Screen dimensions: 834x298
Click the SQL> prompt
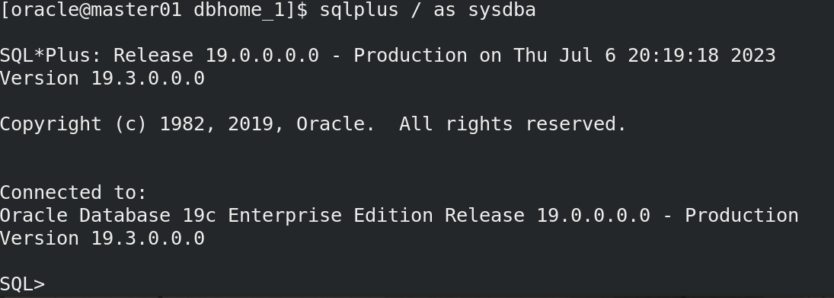pyautogui.click(x=22, y=284)
